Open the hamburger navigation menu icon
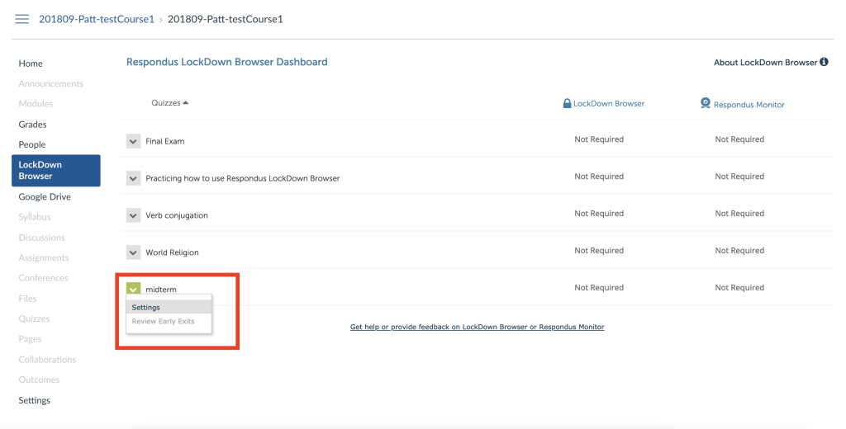The height and width of the screenshot is (429, 846). tap(21, 20)
